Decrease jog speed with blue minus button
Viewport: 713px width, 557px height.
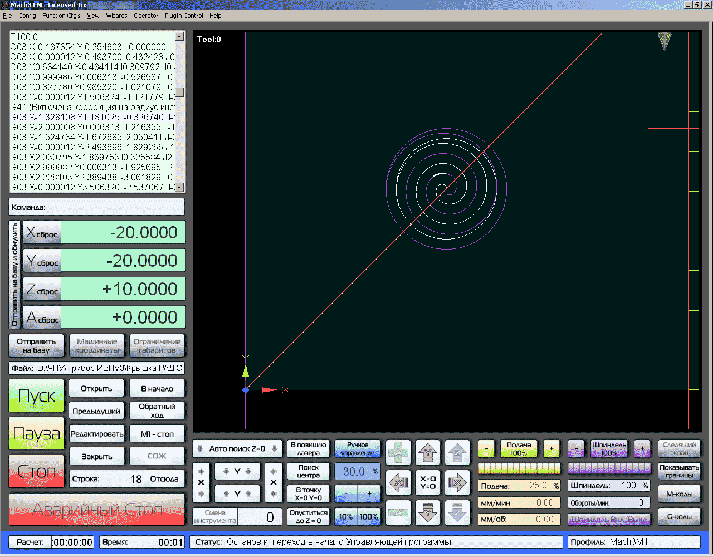coord(346,494)
